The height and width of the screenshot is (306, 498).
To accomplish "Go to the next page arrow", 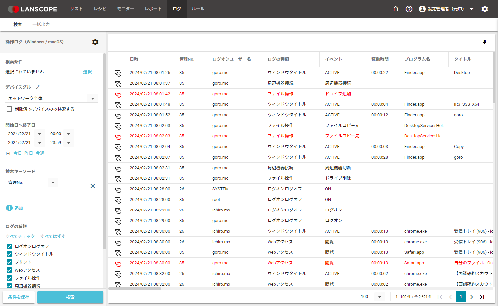I will pyautogui.click(x=472, y=297).
